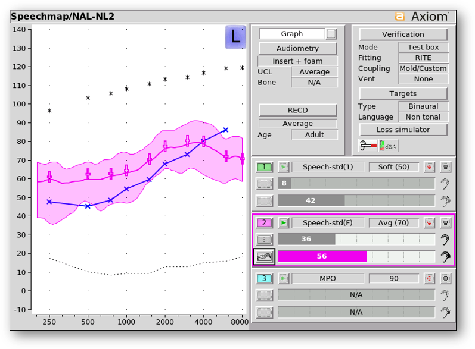This screenshot has width=475, height=349.
Task: Click ear icon right of the 36 bar
Action: (x=445, y=240)
